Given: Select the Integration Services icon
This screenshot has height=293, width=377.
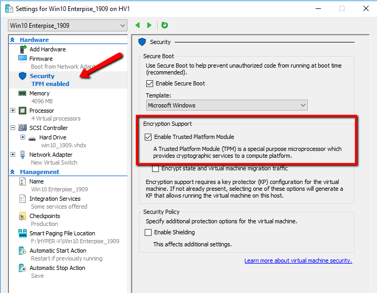Looking at the screenshot, I should click(22, 199).
